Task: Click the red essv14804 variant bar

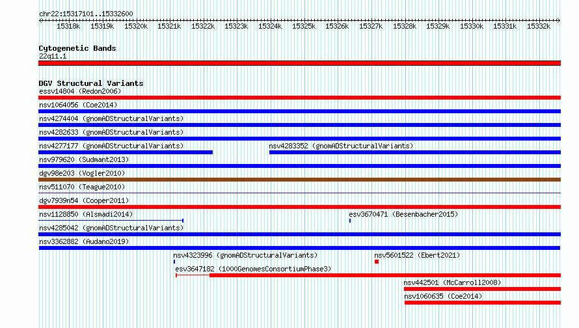Action: coord(299,98)
